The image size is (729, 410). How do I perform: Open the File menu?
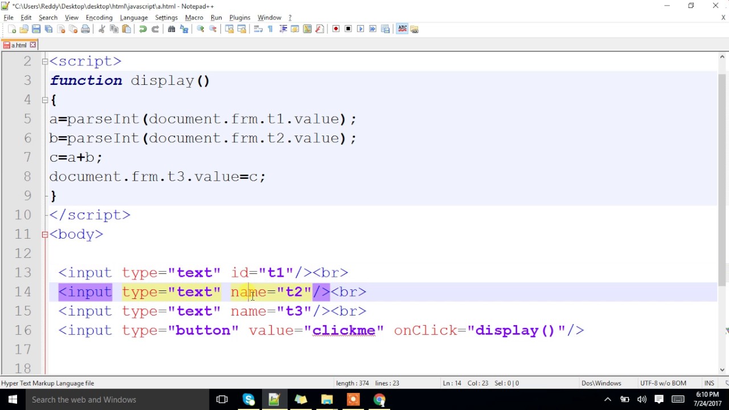pos(9,18)
